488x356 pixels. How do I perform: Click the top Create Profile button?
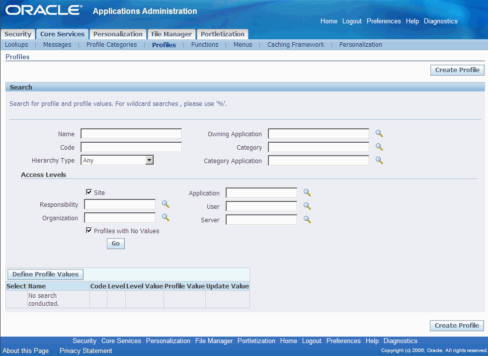pos(457,70)
